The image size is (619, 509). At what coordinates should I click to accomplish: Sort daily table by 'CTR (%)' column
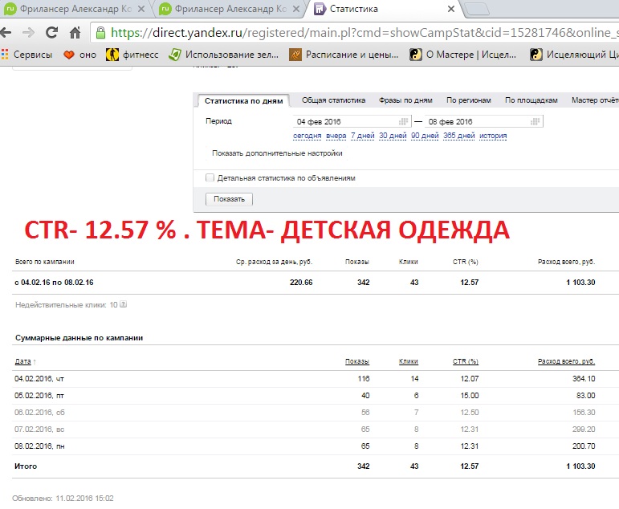pos(466,361)
